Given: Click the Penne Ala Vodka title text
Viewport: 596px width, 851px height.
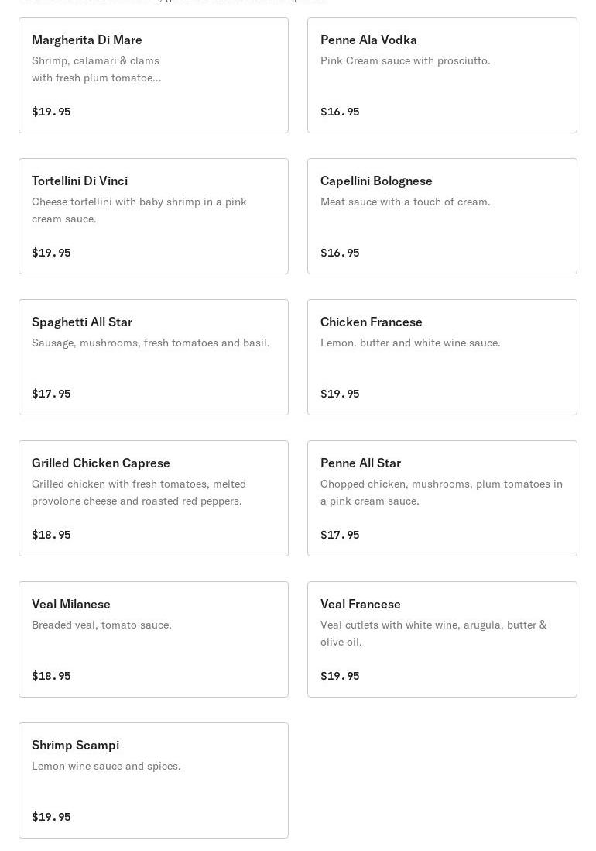Looking at the screenshot, I should click(368, 40).
